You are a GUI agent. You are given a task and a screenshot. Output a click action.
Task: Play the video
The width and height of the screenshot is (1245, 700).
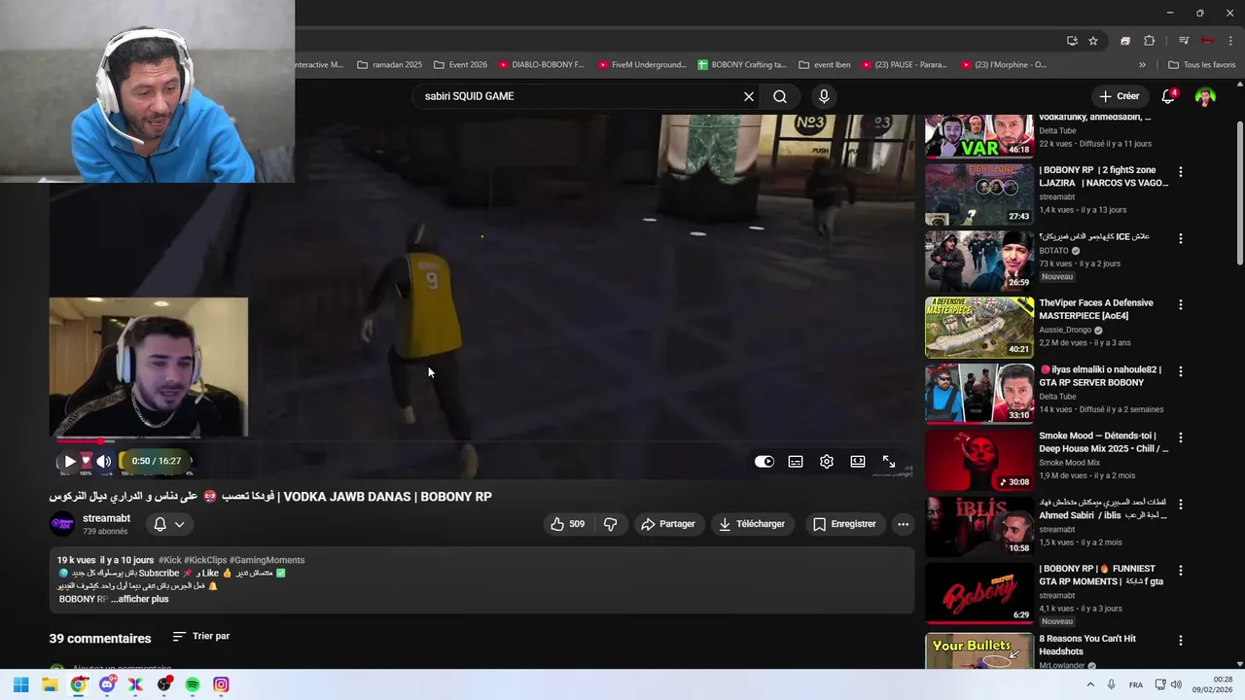click(70, 462)
